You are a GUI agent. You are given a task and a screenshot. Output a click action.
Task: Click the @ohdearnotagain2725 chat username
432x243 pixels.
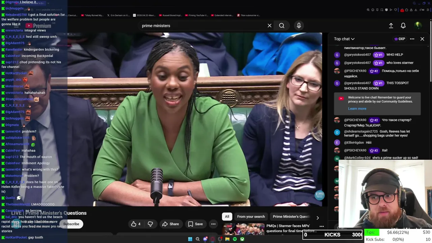coord(361,132)
